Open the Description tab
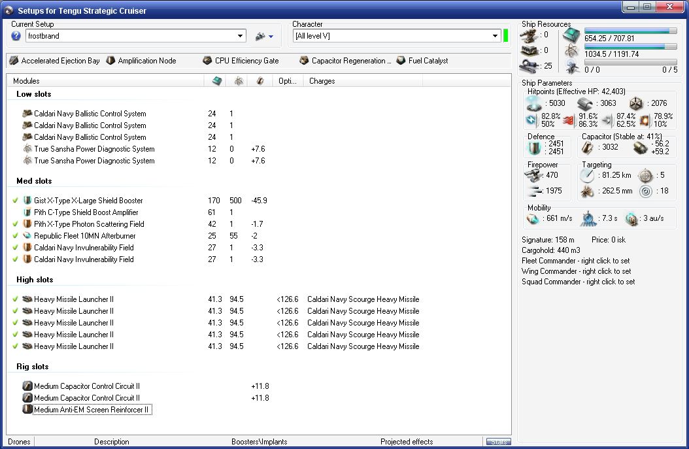This screenshot has height=449, width=689. tap(112, 442)
